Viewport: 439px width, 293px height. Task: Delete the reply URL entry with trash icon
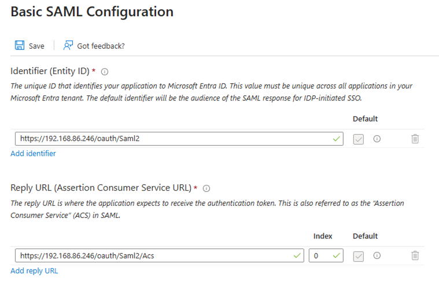[x=415, y=255]
